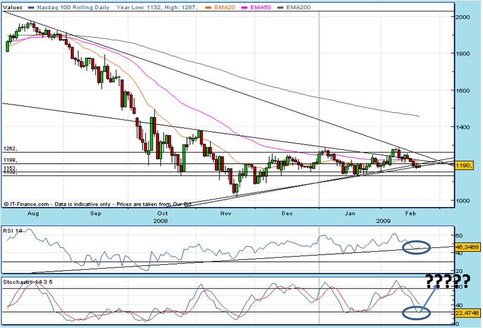
Task: Click the Stochastic 14 3 5 panel title
Action: (x=28, y=282)
